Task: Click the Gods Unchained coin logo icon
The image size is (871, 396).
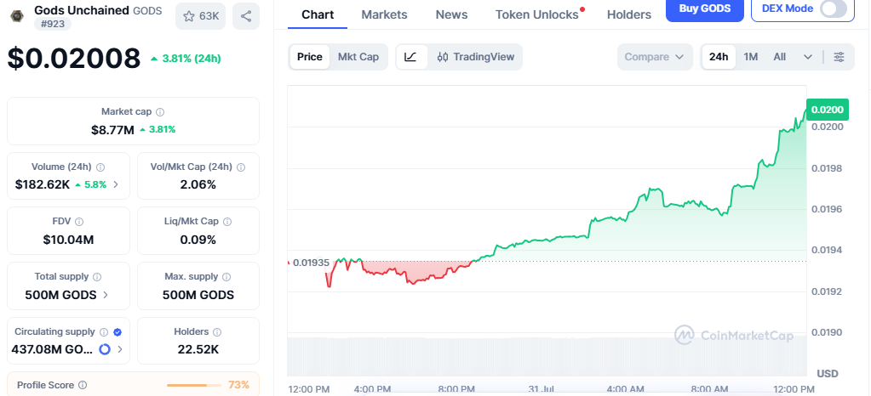Action: (x=17, y=15)
